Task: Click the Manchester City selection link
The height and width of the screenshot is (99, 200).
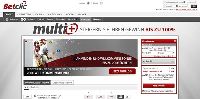Action: point(160,50)
